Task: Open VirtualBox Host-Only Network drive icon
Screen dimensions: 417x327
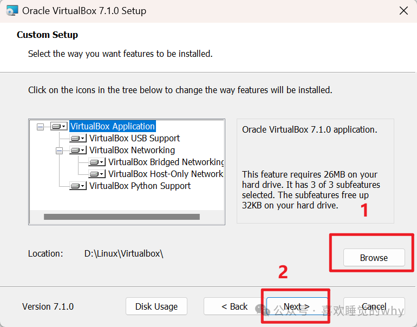Action: point(97,174)
